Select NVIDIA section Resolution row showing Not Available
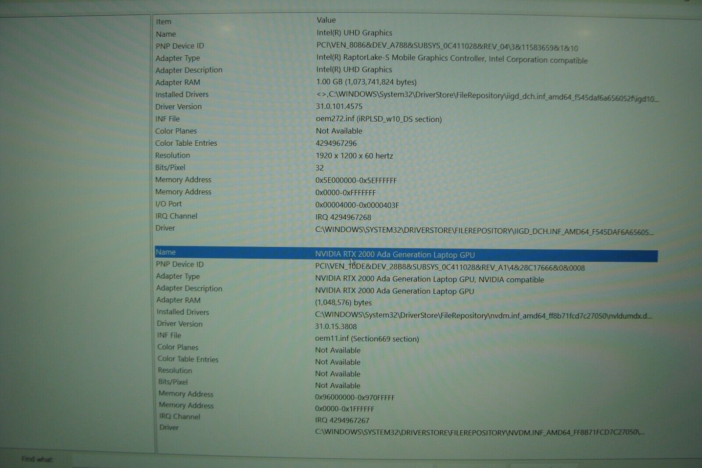The image size is (702, 468). pyautogui.click(x=406, y=372)
